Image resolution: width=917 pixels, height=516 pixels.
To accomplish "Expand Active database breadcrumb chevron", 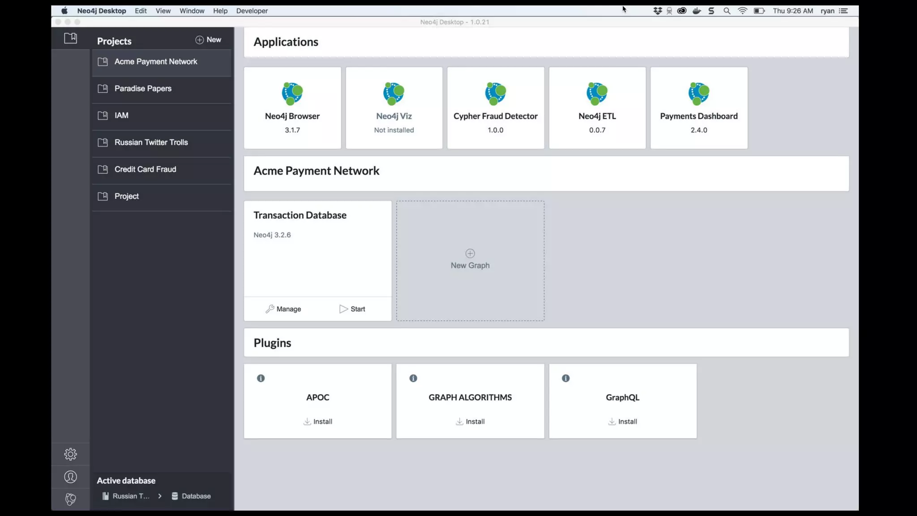I will click(x=159, y=496).
